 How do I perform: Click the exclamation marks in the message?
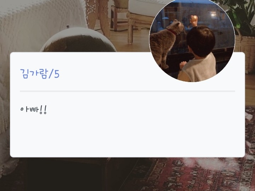click(x=43, y=110)
